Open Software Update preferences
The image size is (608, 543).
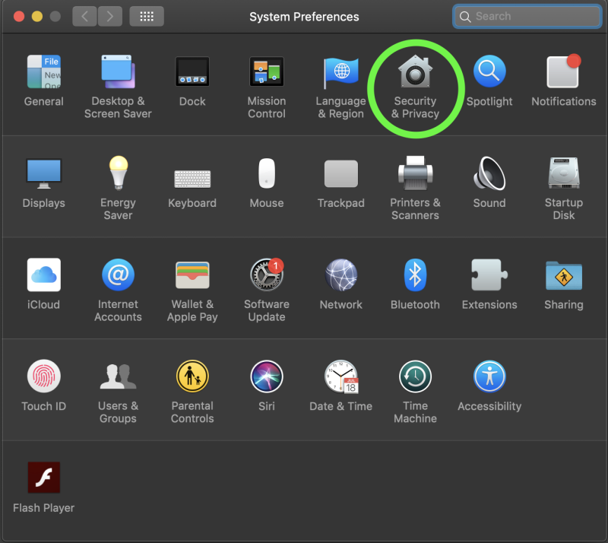point(267,275)
